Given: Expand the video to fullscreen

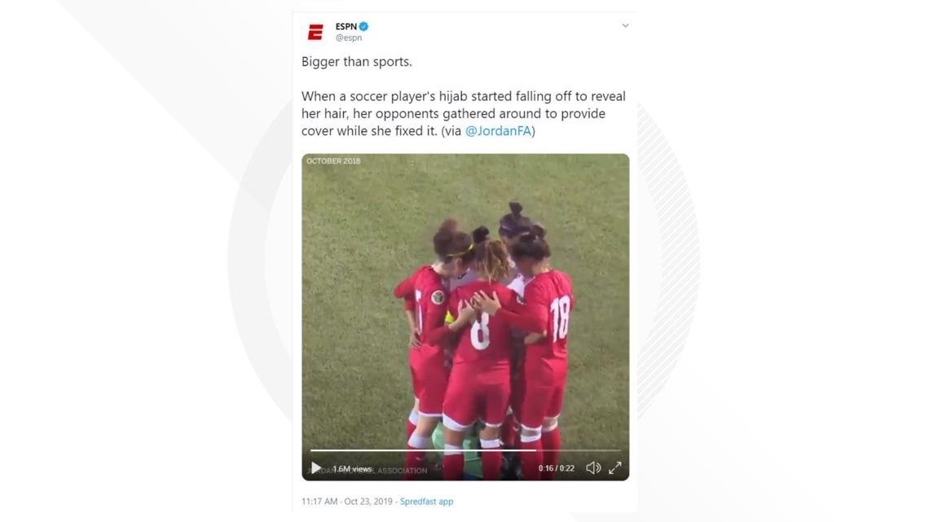Looking at the screenshot, I should pyautogui.click(x=615, y=468).
